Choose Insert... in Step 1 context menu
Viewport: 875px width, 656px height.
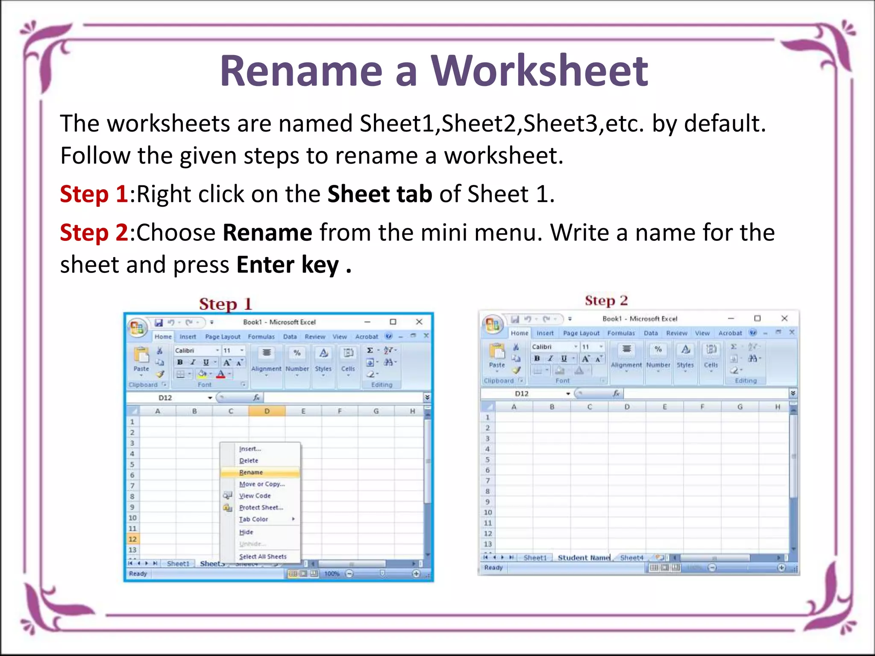pos(261,449)
